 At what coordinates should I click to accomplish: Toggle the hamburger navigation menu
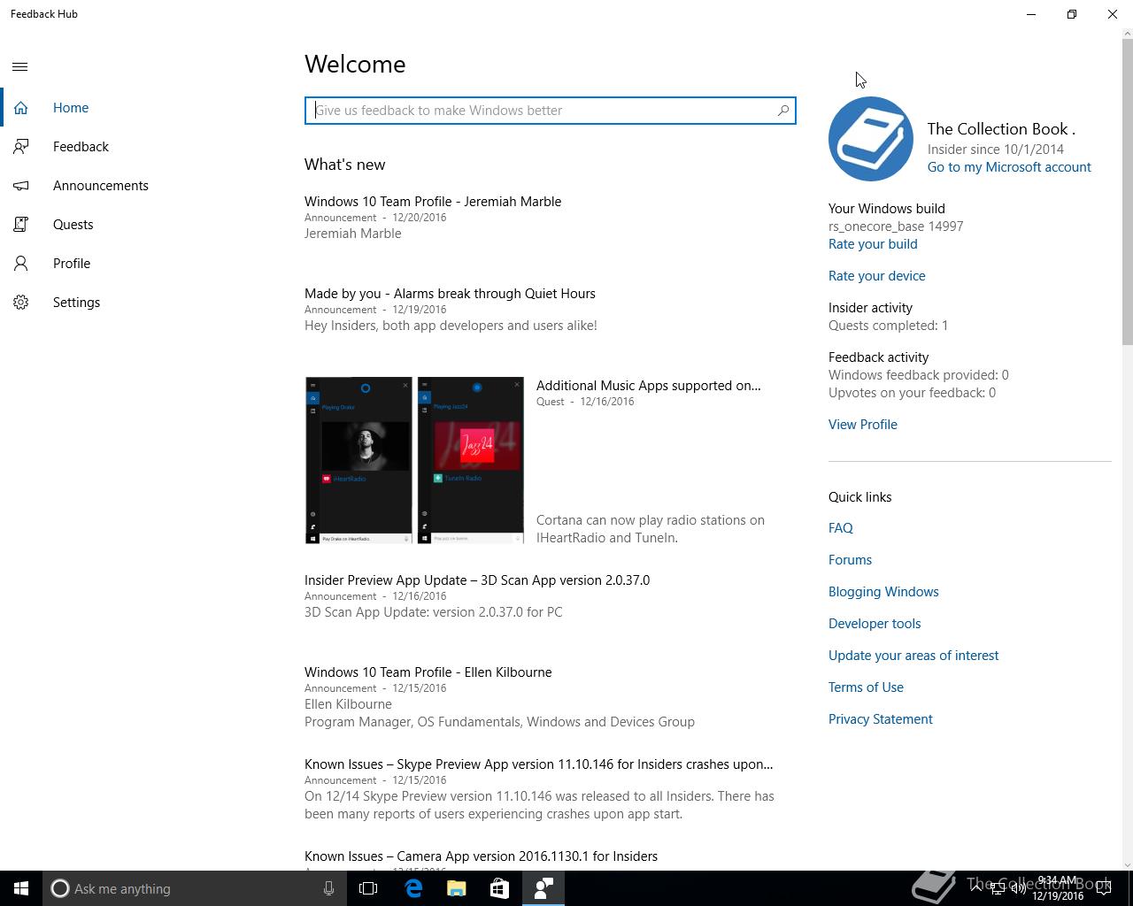[20, 66]
